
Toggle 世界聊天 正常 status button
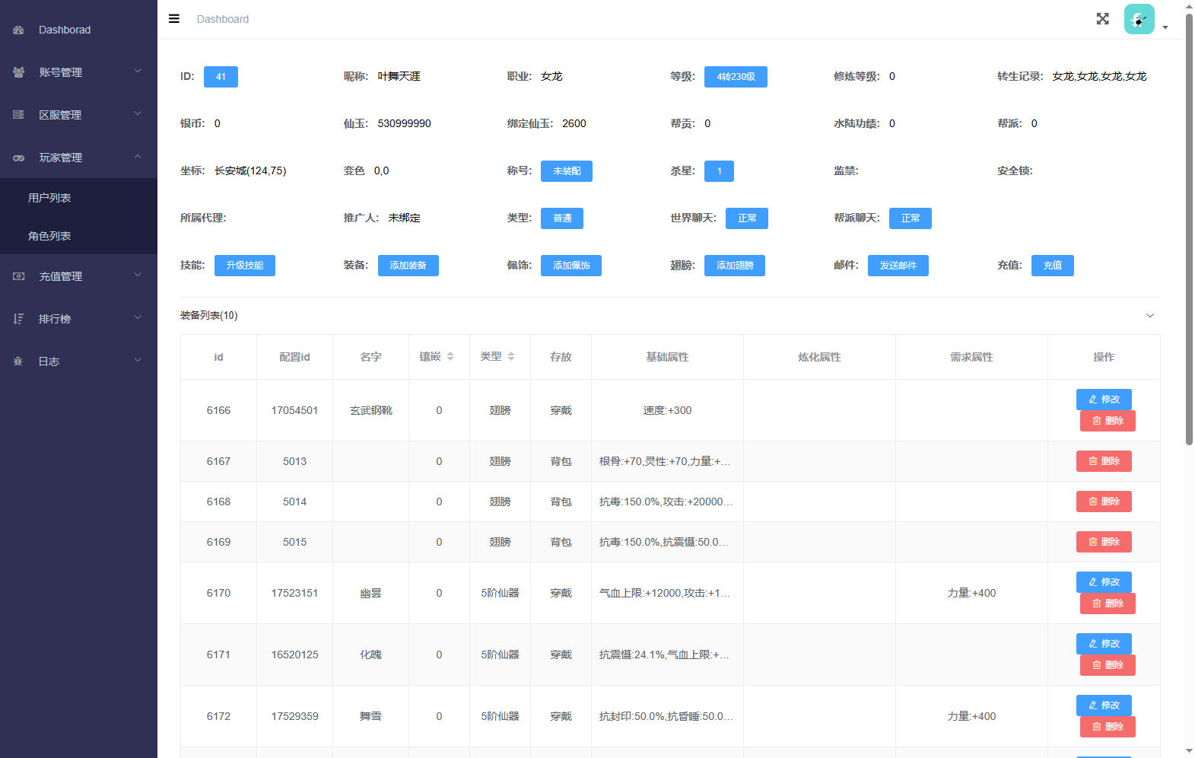747,218
